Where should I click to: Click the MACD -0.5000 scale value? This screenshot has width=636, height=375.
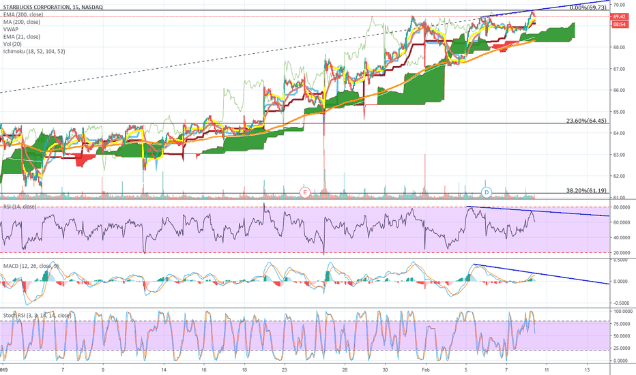point(621,303)
